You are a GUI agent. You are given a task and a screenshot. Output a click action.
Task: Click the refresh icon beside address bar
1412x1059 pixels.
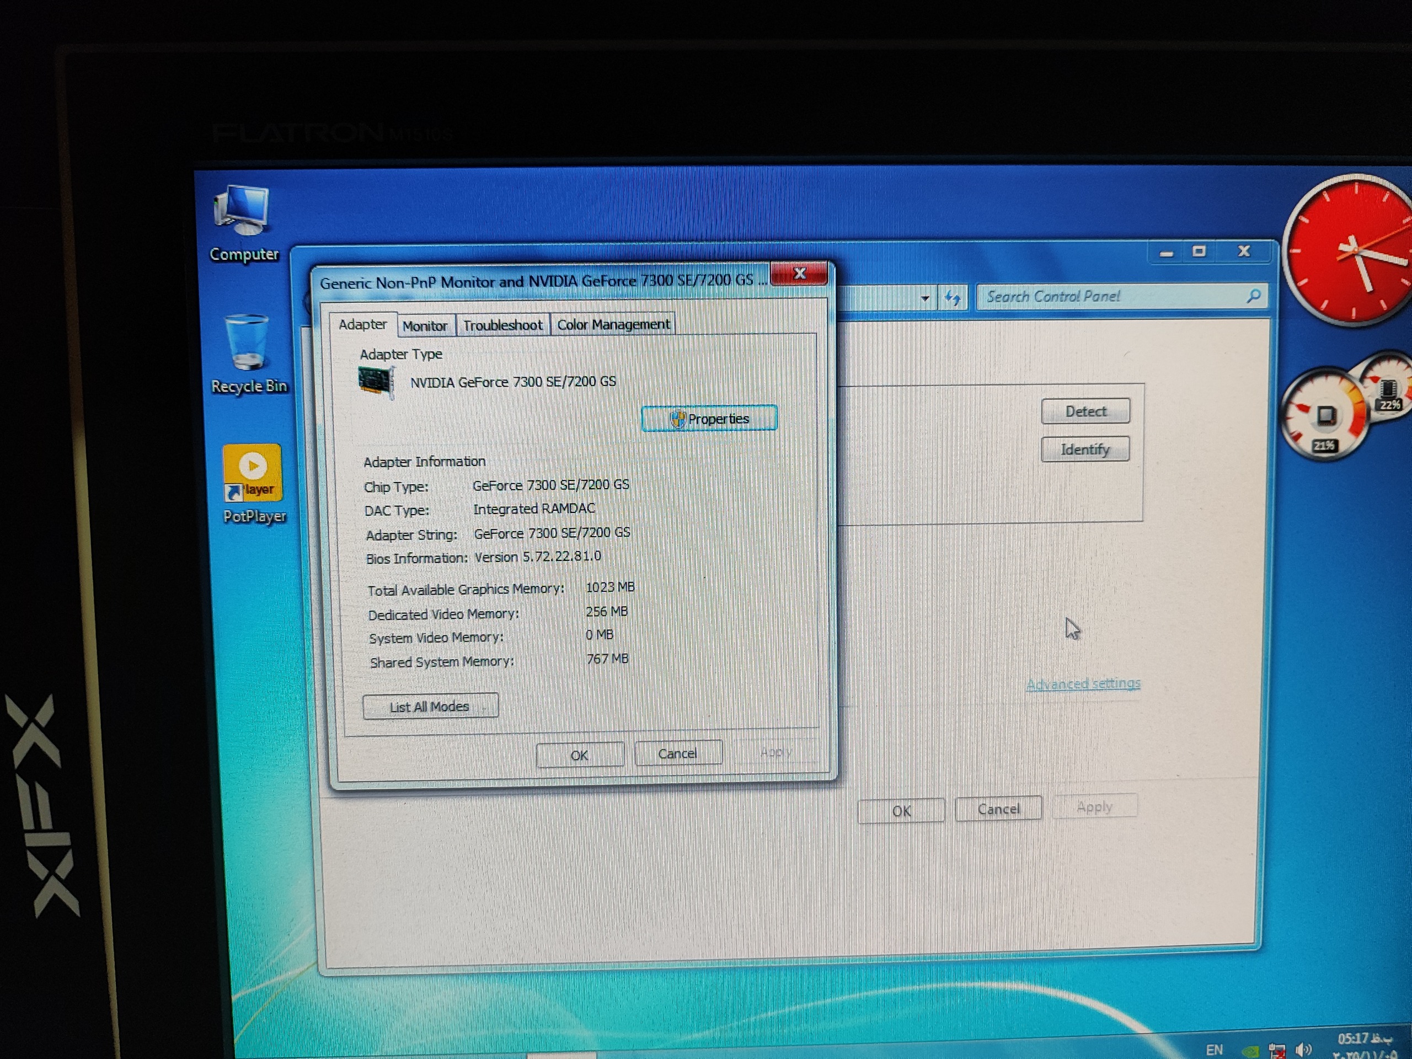pos(953,297)
